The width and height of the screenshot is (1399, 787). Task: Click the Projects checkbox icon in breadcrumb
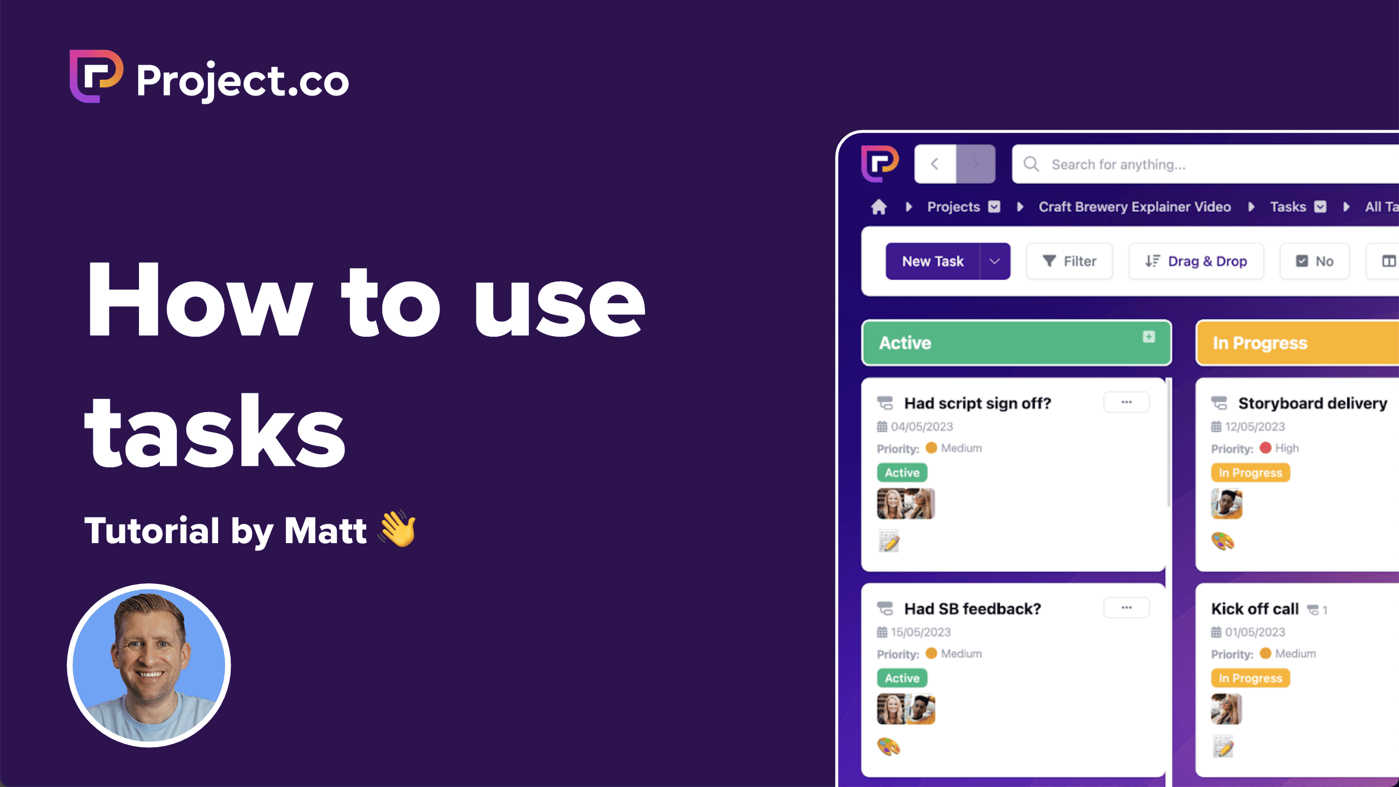tap(994, 206)
